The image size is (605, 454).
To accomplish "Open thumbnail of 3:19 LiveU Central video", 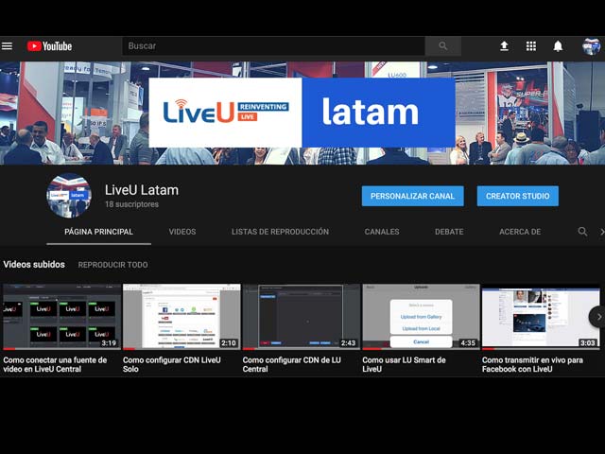I will tap(61, 317).
